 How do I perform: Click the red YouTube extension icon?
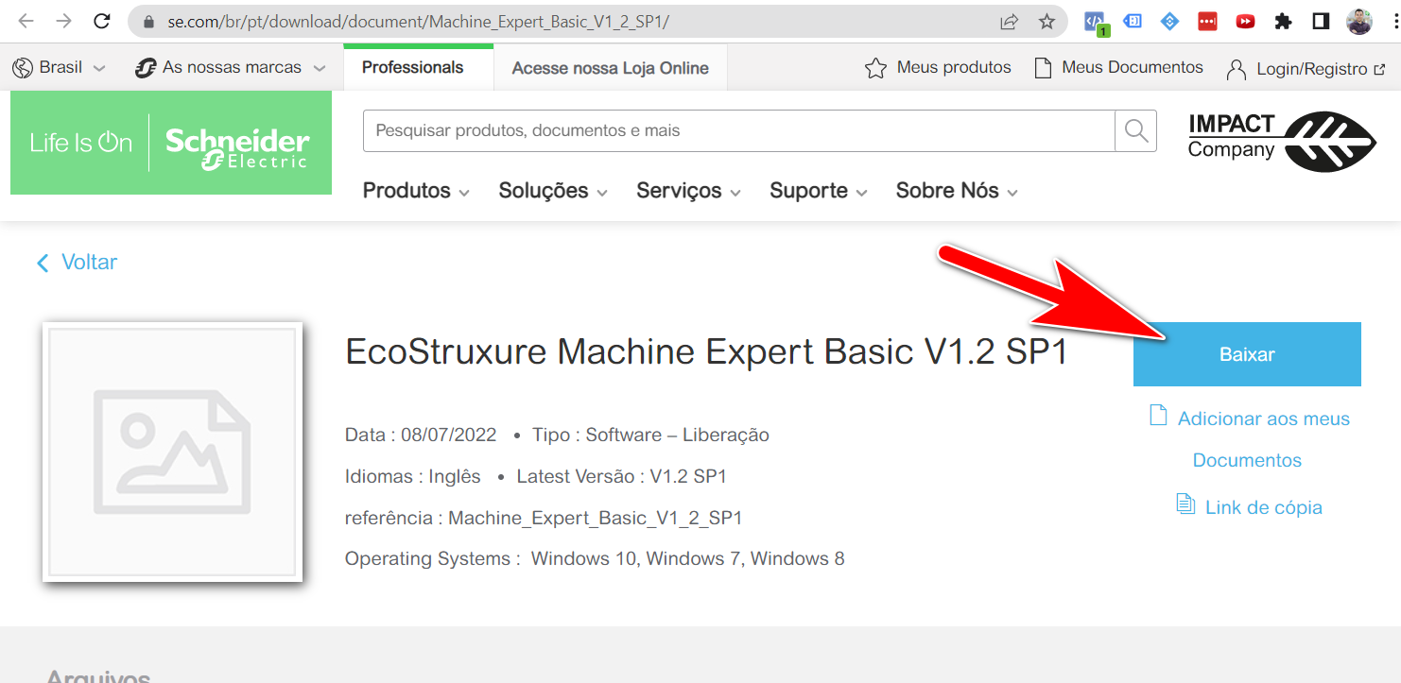[x=1245, y=22]
